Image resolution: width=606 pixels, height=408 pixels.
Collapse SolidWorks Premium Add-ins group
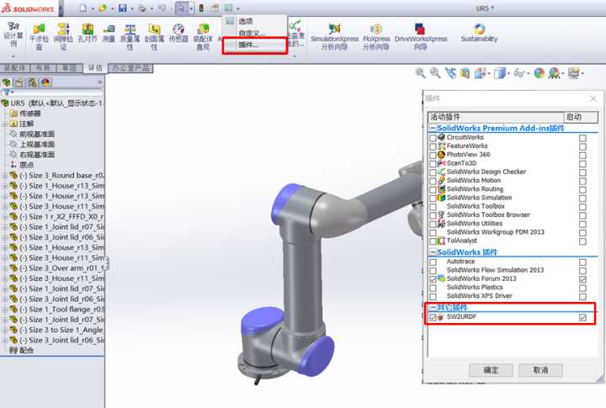[433, 128]
